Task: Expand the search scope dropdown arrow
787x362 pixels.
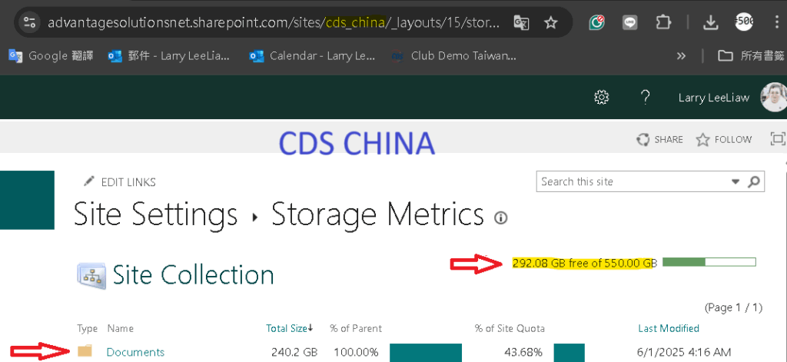Action: pos(736,181)
